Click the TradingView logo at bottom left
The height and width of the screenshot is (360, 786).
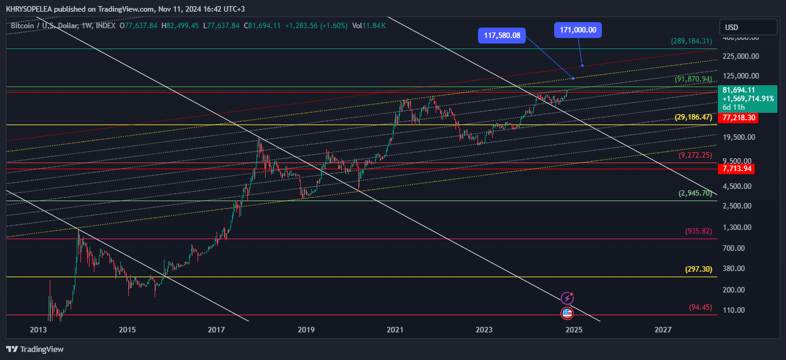tap(35, 349)
